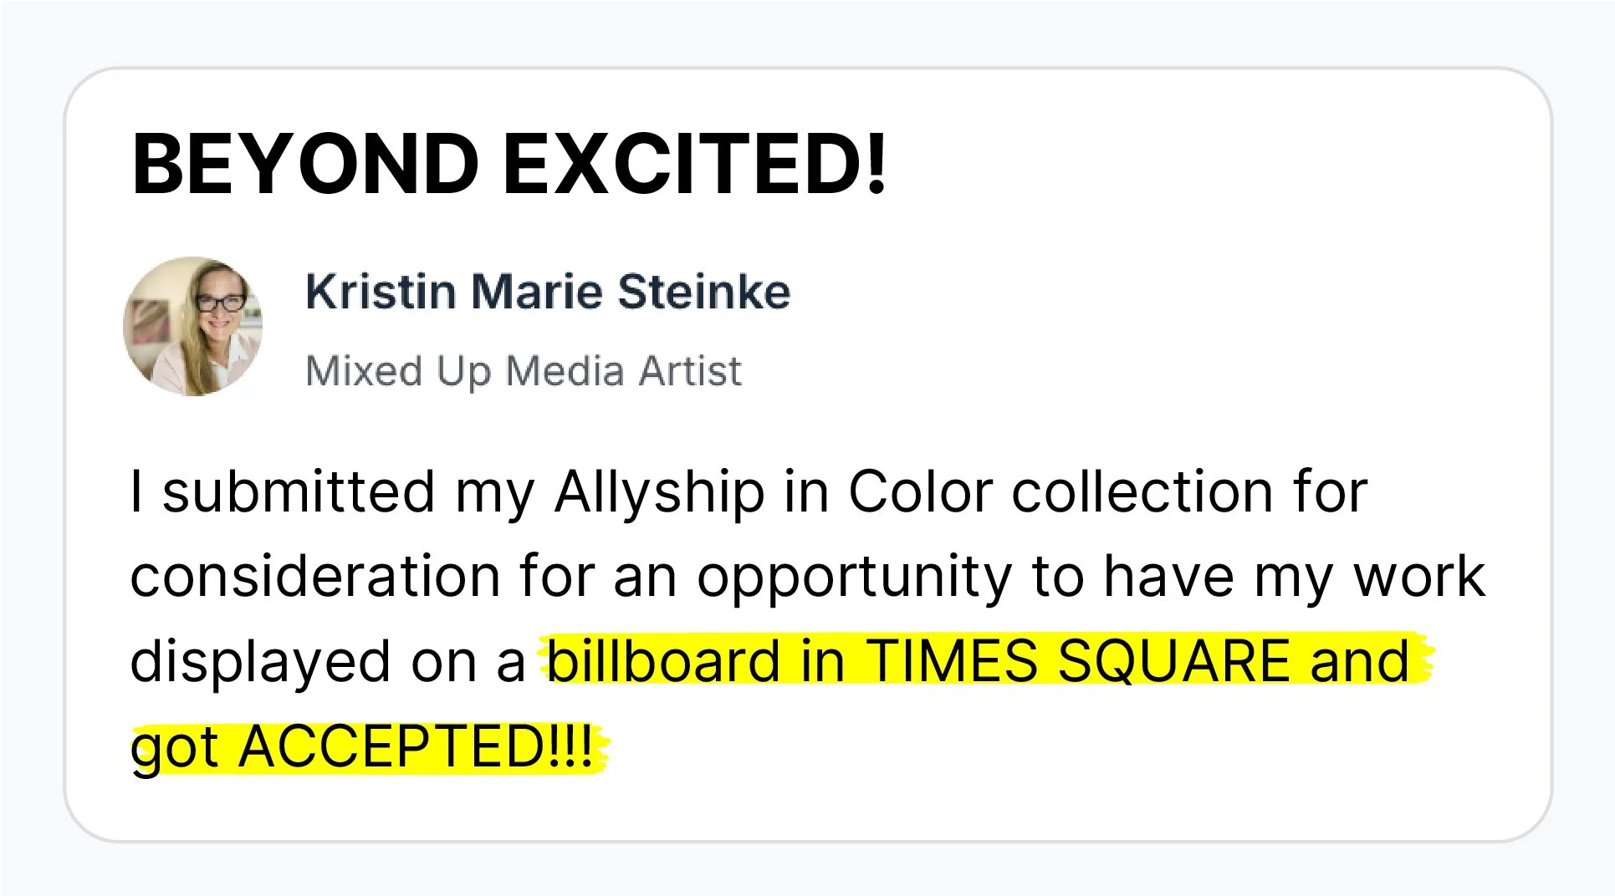Click the highlighted word ACCEPTED!!!
The height and width of the screenshot is (896, 1615).
[x=416, y=746]
